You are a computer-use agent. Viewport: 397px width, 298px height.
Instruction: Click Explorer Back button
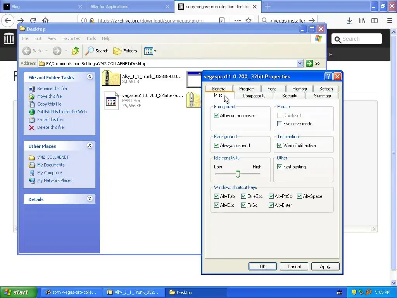32,51
